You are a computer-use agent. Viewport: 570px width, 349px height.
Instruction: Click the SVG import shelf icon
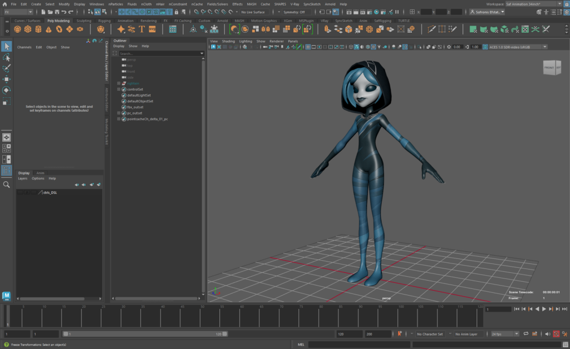coord(153,29)
